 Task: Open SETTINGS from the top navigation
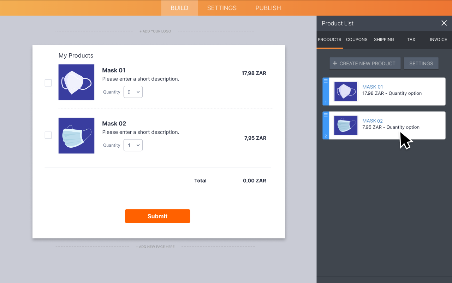(x=222, y=8)
